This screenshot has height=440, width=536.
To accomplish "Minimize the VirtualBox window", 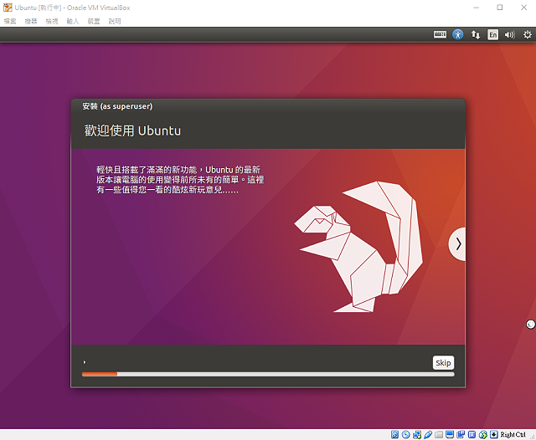I will pos(477,8).
